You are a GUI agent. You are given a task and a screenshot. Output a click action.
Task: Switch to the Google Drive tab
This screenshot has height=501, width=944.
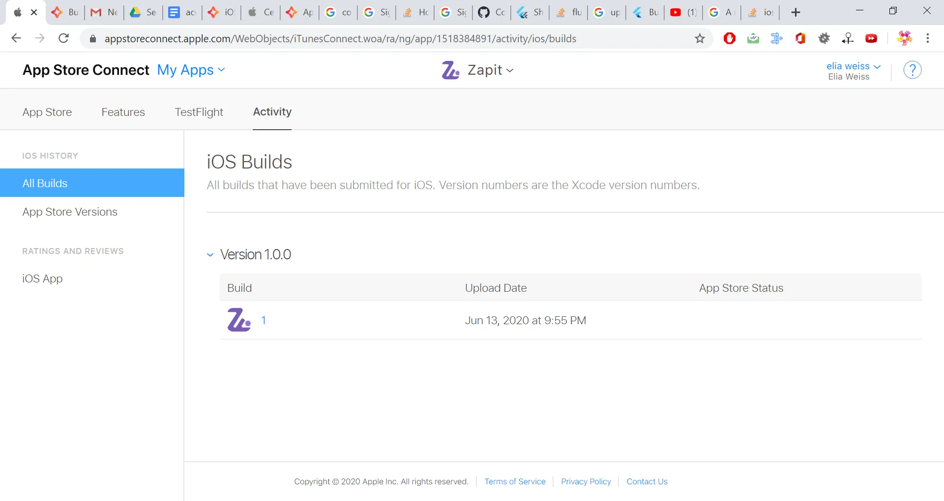(x=143, y=12)
